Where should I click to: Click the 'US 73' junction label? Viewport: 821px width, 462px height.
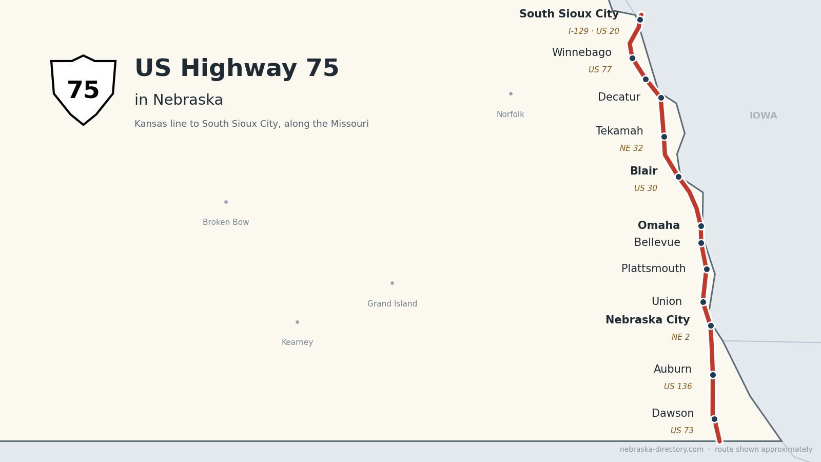[682, 431]
